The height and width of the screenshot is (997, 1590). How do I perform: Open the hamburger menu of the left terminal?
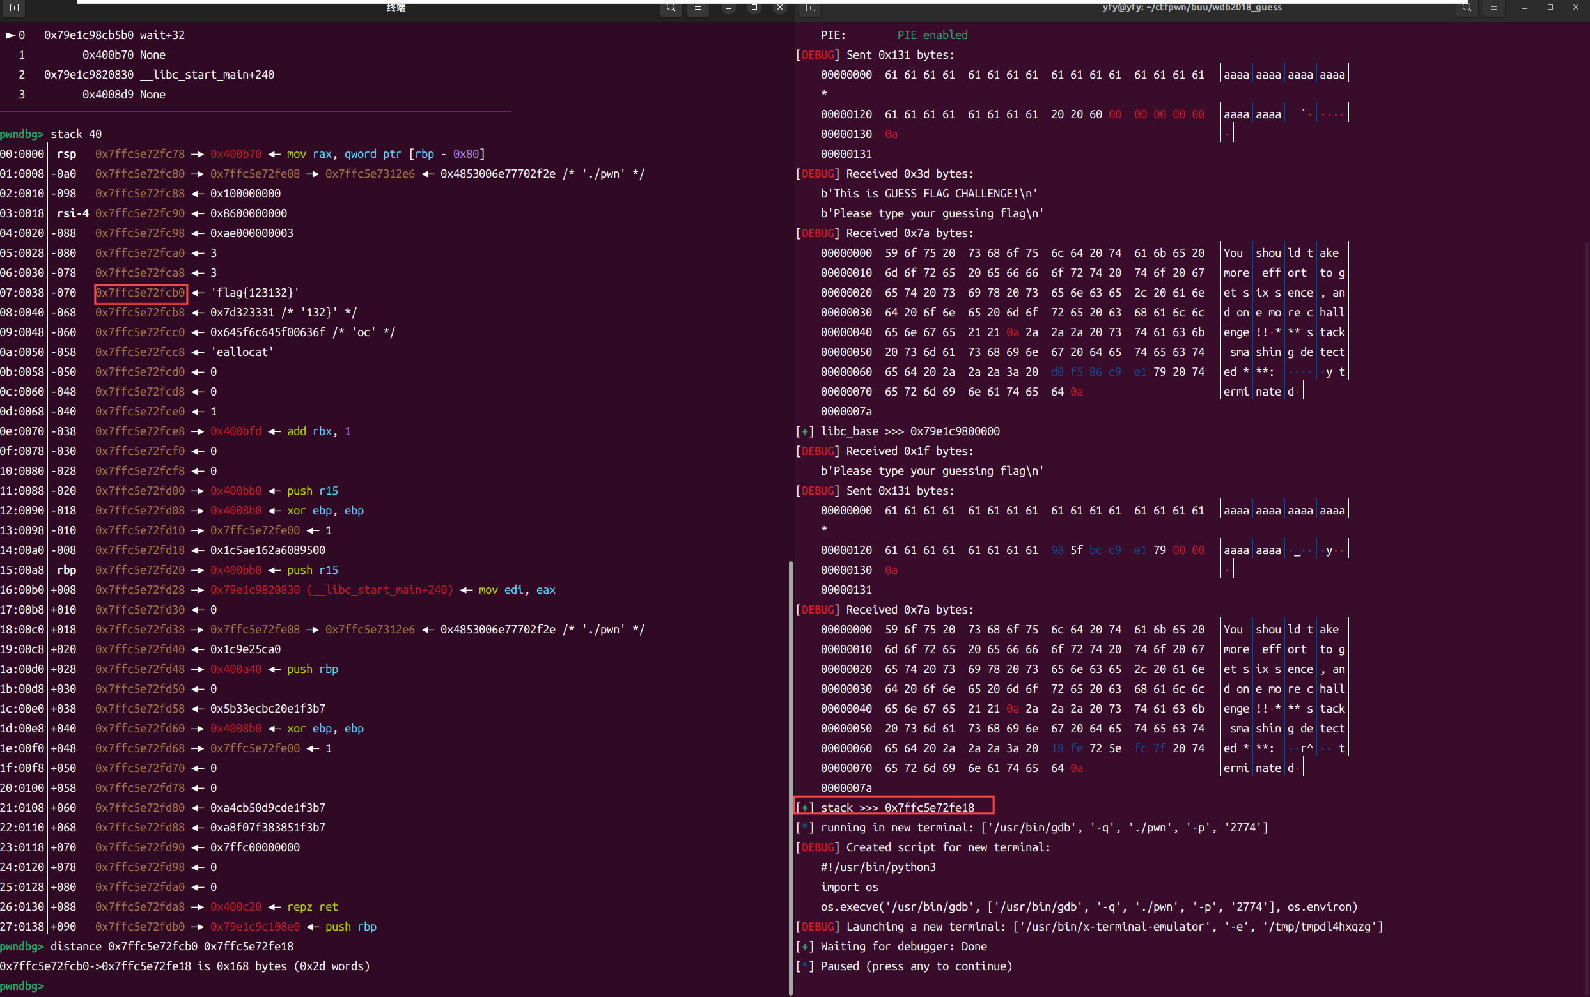698,7
